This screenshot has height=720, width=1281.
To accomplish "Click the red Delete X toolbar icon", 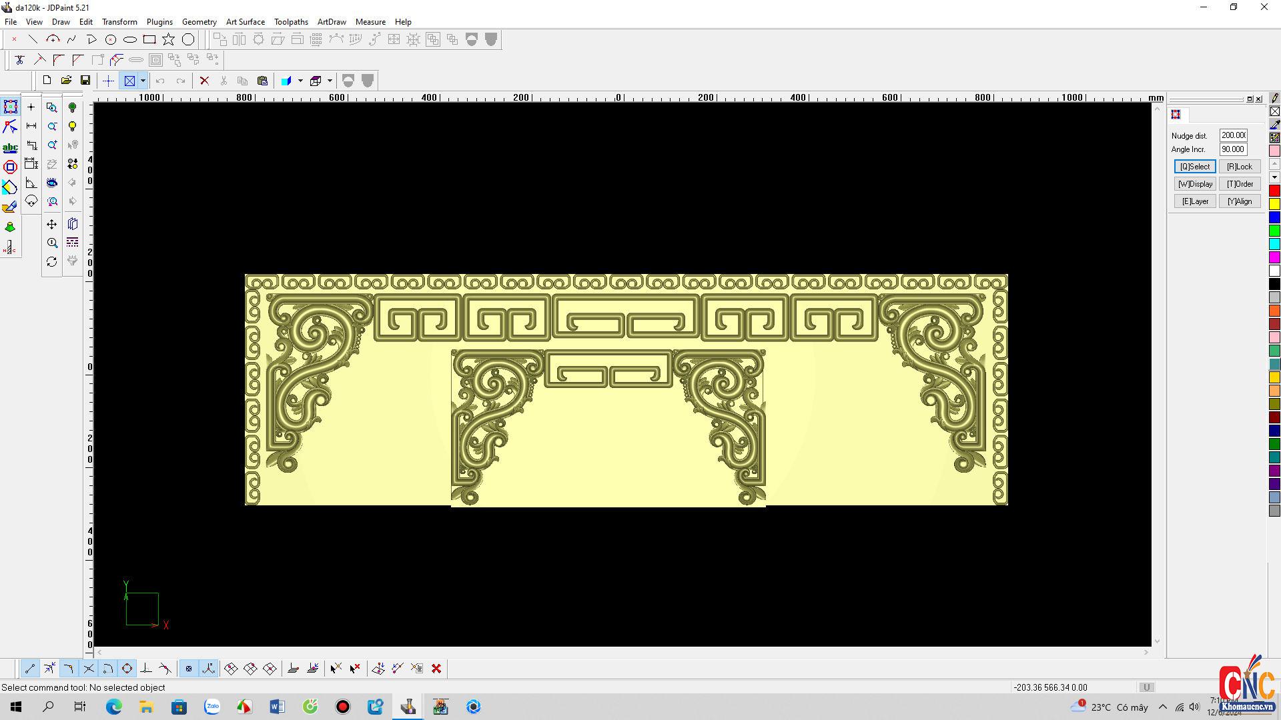I will pyautogui.click(x=205, y=81).
